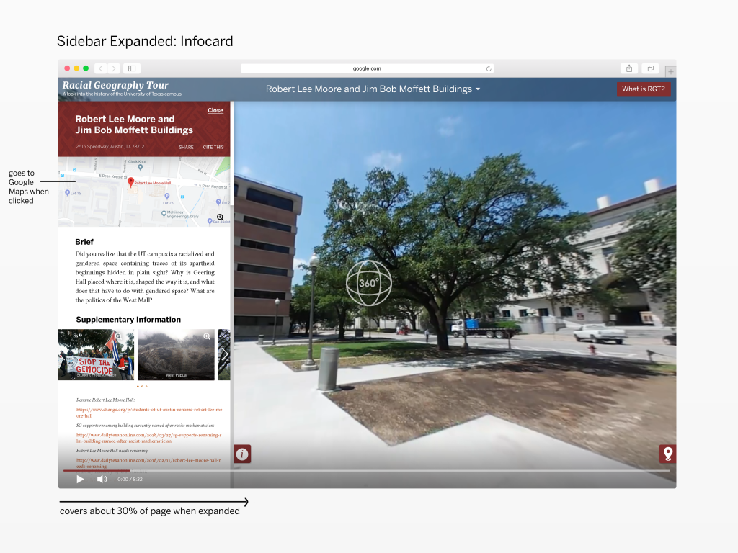
Task: Expand the Robert Lee Moore buildings dropdown
Action: pyautogui.click(x=373, y=89)
